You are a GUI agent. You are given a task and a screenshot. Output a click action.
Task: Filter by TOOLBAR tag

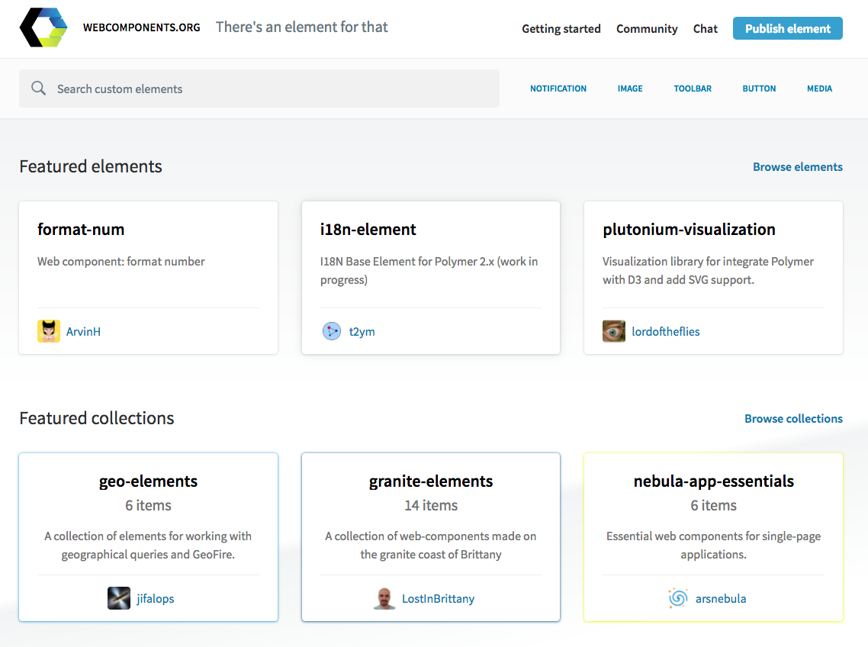(693, 89)
